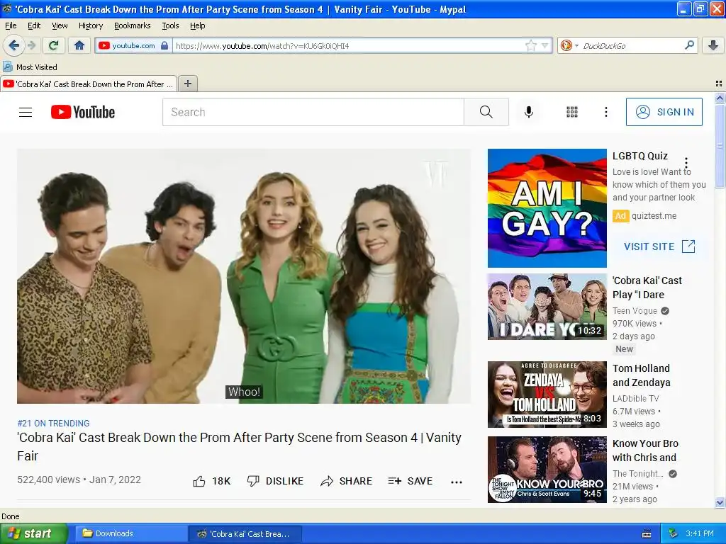Image resolution: width=726 pixels, height=544 pixels.
Task: Open the Tools menu
Action: point(170,25)
